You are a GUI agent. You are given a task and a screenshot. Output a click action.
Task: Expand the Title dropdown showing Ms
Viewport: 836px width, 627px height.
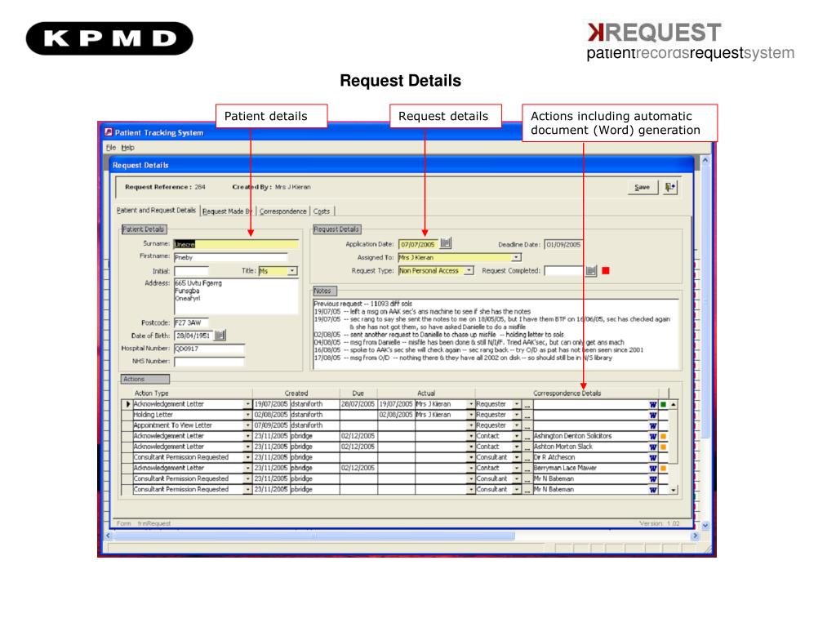point(292,271)
